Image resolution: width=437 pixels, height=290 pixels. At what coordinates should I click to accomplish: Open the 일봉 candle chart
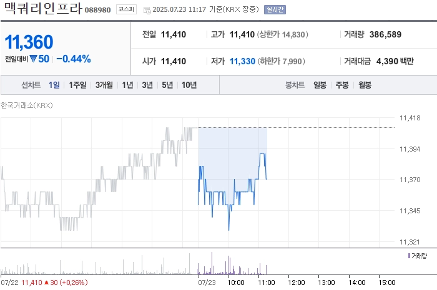[x=320, y=85]
